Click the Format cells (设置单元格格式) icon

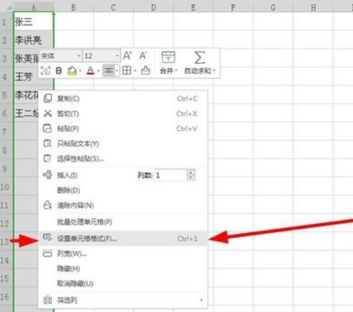(x=48, y=238)
